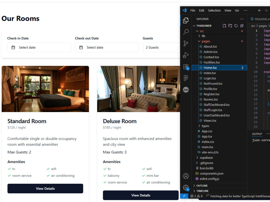The width and height of the screenshot is (270, 202).
Task: Select check-in date field
Action: point(39,47)
